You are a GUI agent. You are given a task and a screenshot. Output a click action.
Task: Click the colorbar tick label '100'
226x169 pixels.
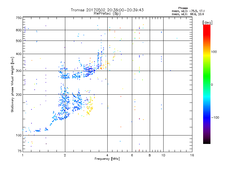pos(214,52)
